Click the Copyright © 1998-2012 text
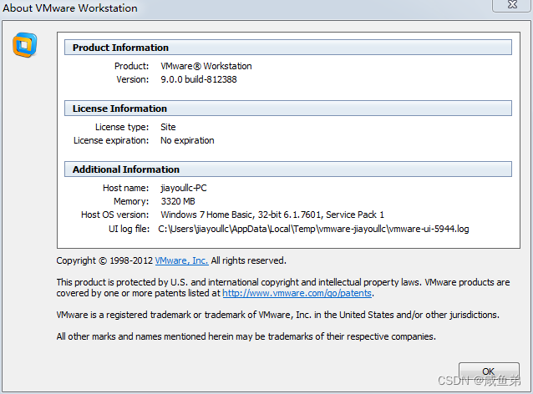 (x=104, y=260)
